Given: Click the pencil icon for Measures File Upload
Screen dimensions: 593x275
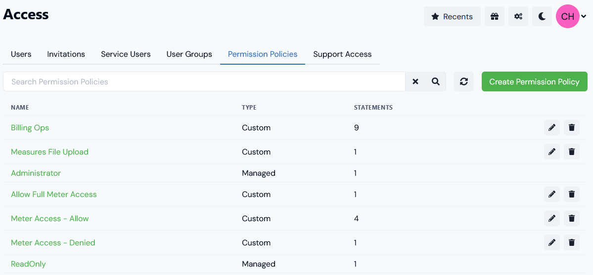Looking at the screenshot, I should tap(552, 152).
